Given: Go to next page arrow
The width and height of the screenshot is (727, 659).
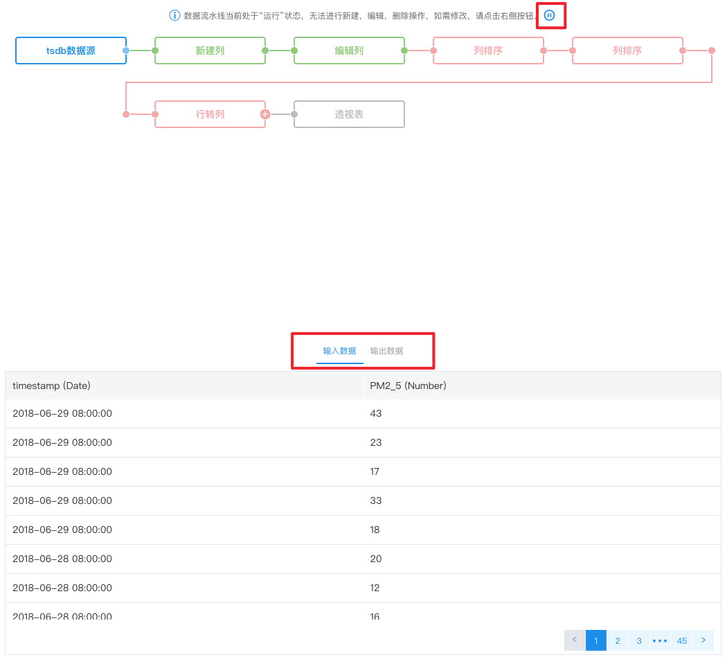Looking at the screenshot, I should pyautogui.click(x=703, y=640).
